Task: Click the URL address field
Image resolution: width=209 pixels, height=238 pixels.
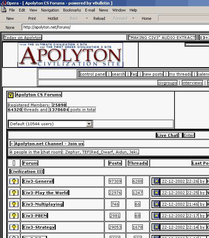Action: pyautogui.click(x=115, y=27)
